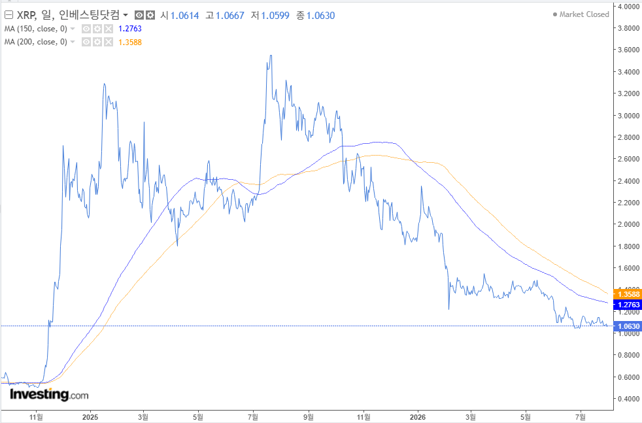Screen dimensions: 642x423
Task: Click the open price value 1.0614
Action: [184, 16]
